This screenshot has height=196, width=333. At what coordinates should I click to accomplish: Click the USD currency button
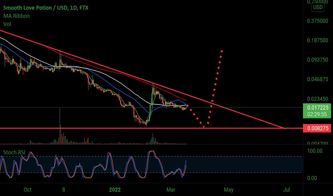click(318, 7)
